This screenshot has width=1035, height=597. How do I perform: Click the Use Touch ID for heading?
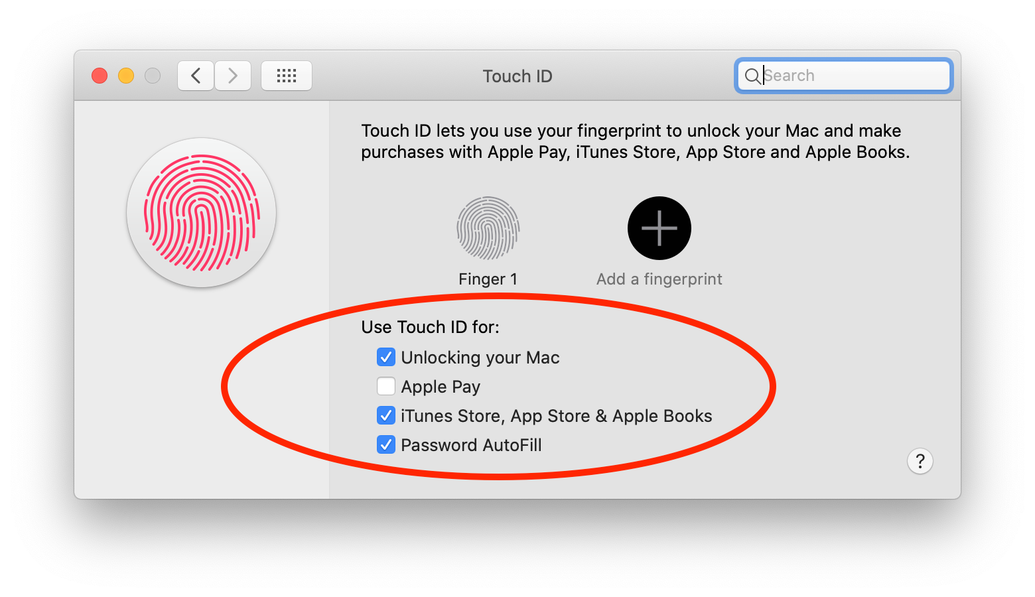tap(431, 327)
